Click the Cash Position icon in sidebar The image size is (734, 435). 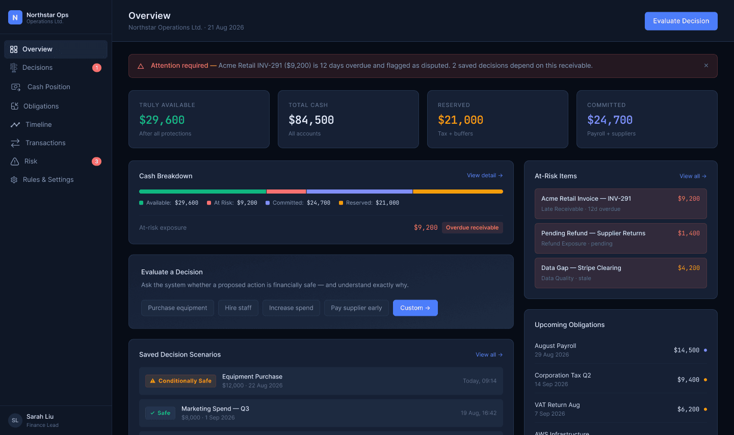pyautogui.click(x=16, y=87)
